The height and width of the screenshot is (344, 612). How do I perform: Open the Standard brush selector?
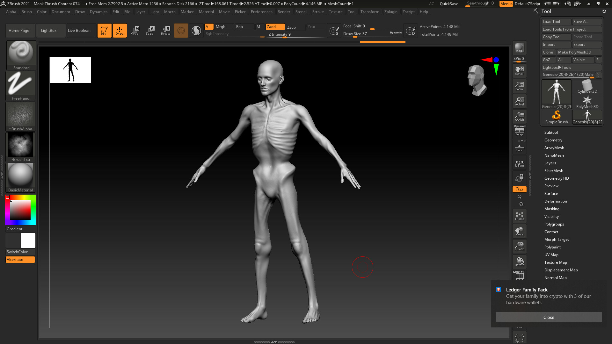coord(21,55)
